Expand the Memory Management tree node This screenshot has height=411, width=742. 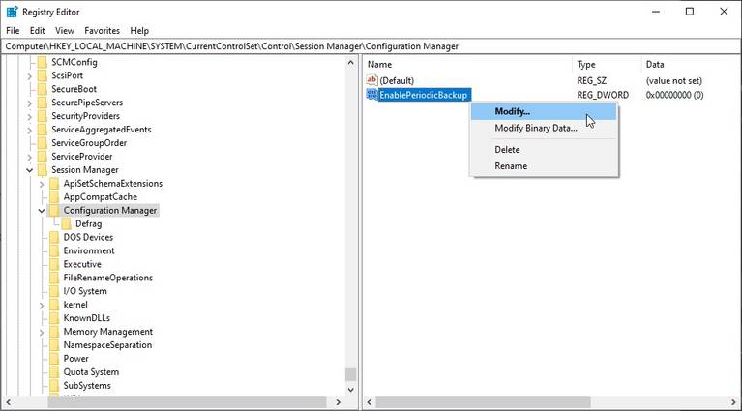click(x=42, y=333)
